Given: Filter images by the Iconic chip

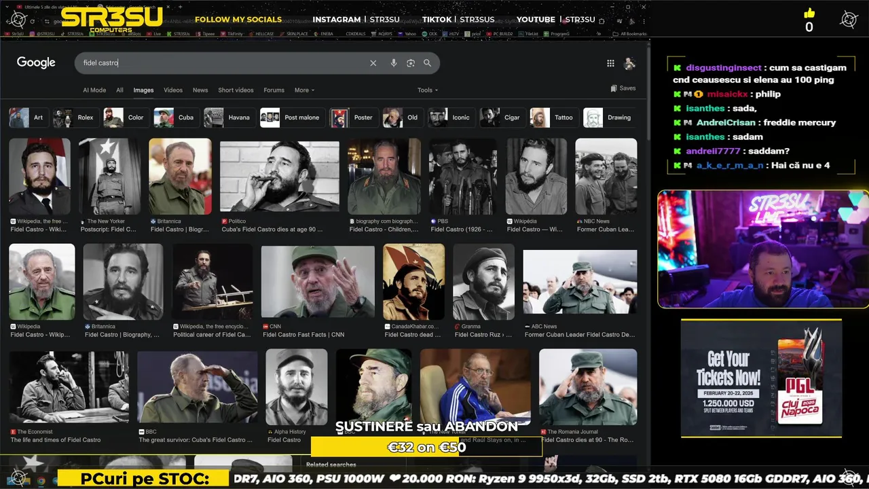Looking at the screenshot, I should (x=451, y=117).
